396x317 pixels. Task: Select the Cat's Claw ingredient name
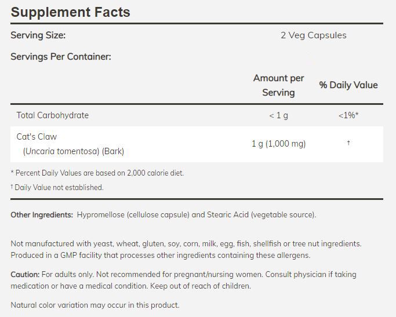(37, 137)
